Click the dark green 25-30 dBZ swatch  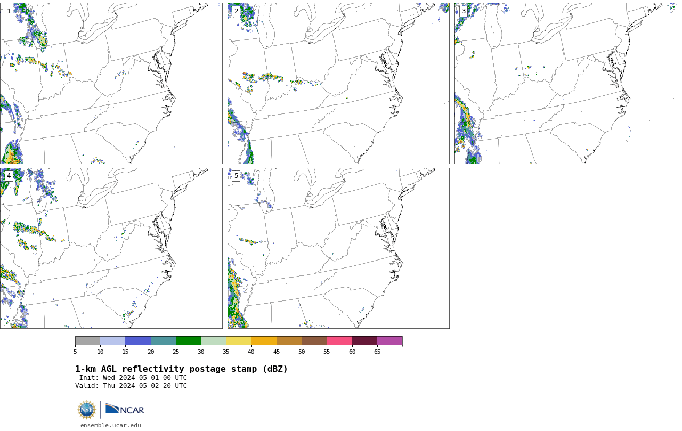[188, 341]
